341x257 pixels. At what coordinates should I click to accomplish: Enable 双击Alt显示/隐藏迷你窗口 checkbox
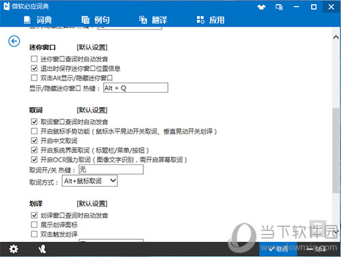34,78
